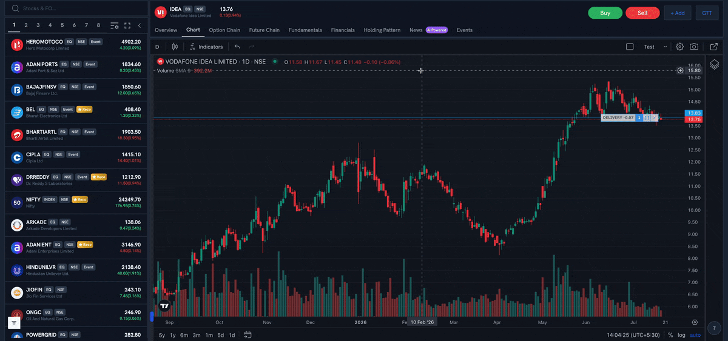Open the News AI Powered tab
728x341 pixels.
[428, 30]
